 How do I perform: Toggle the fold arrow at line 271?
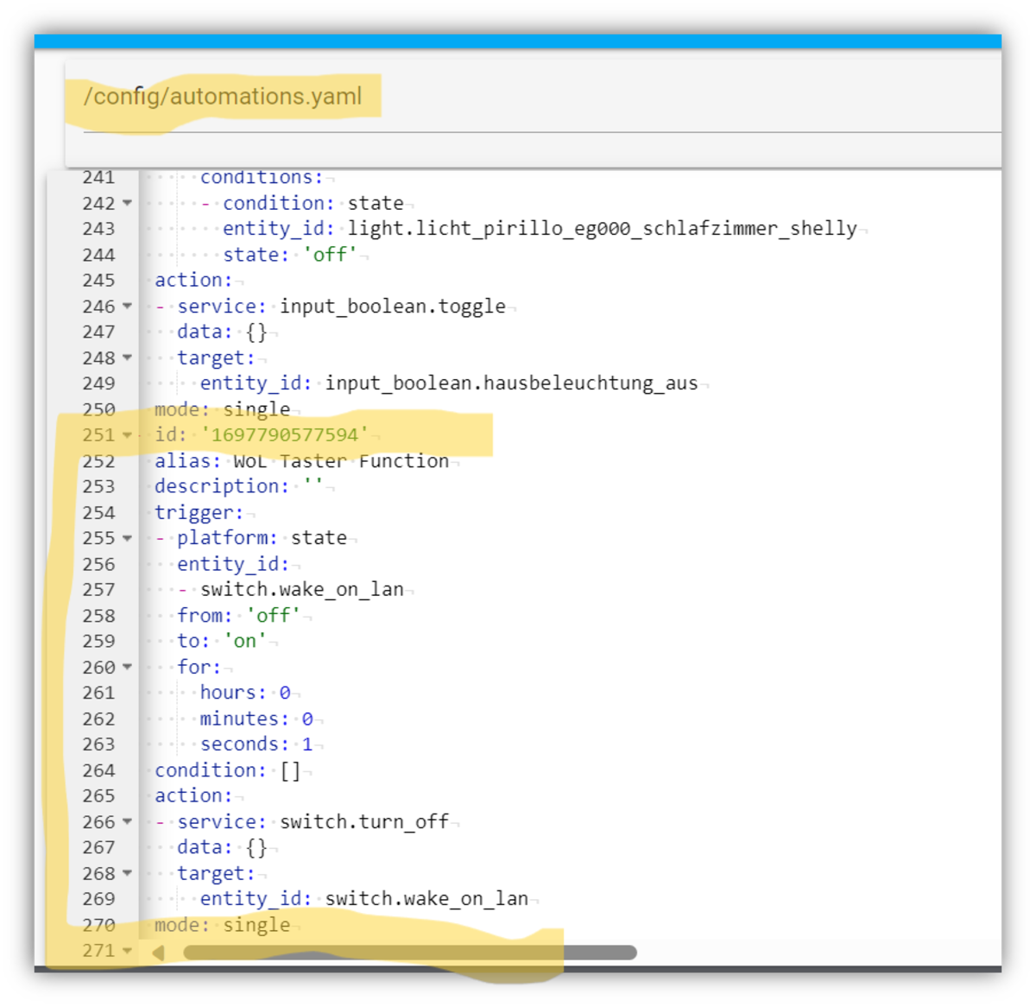click(128, 951)
